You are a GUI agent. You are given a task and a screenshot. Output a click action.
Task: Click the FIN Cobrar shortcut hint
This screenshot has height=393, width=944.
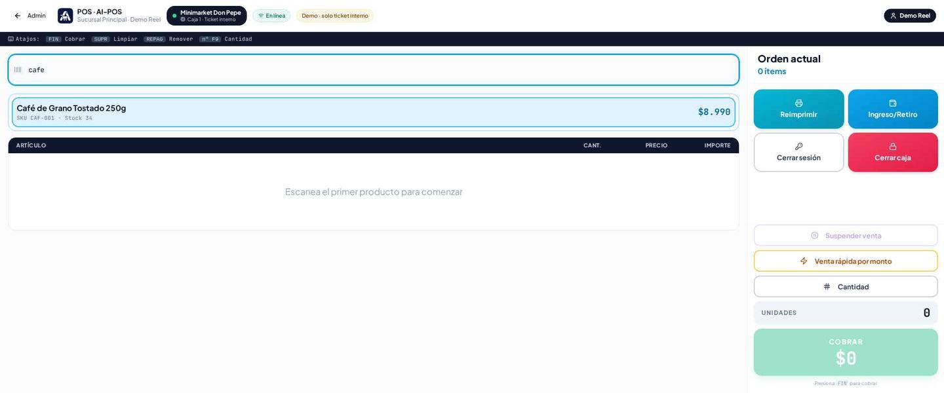point(66,39)
